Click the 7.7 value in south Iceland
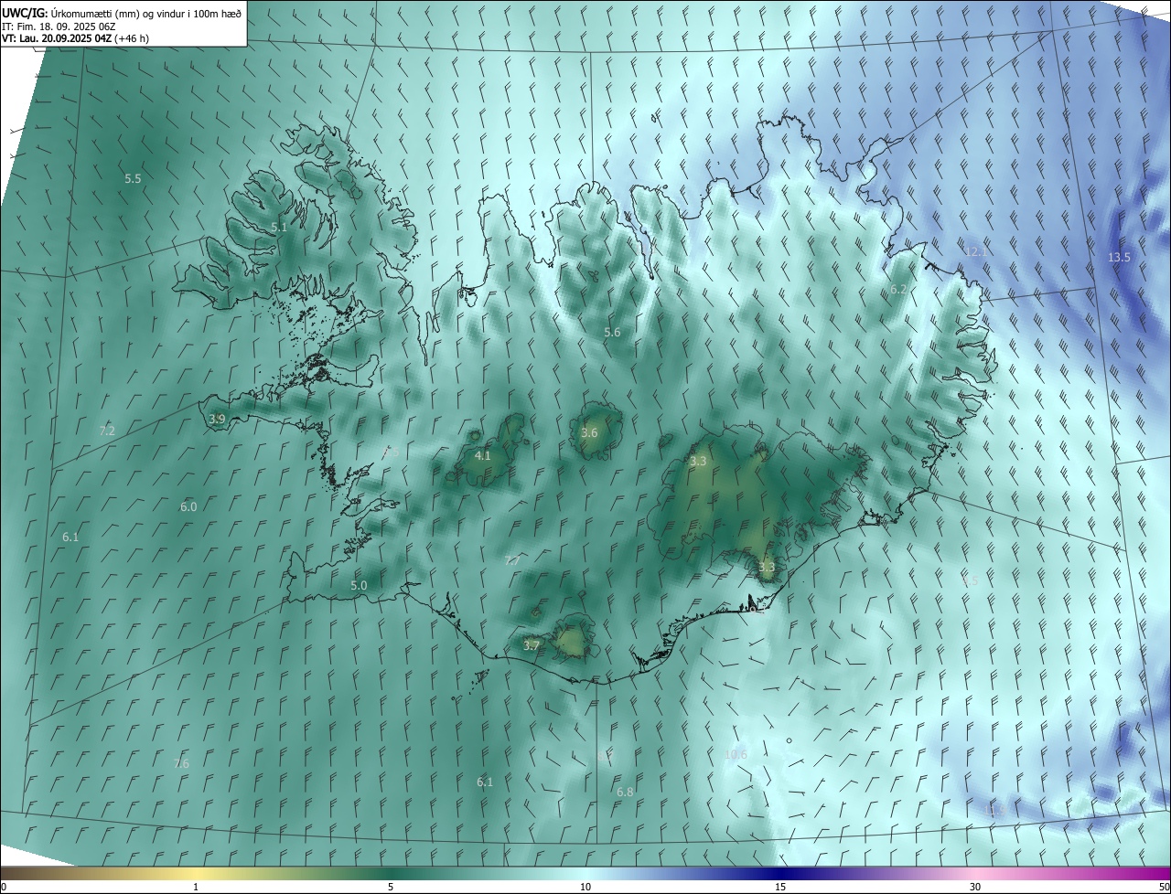Screen dimensions: 1171x894 [x=512, y=559]
